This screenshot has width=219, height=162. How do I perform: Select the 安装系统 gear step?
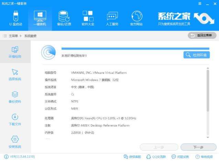tap(15, 142)
